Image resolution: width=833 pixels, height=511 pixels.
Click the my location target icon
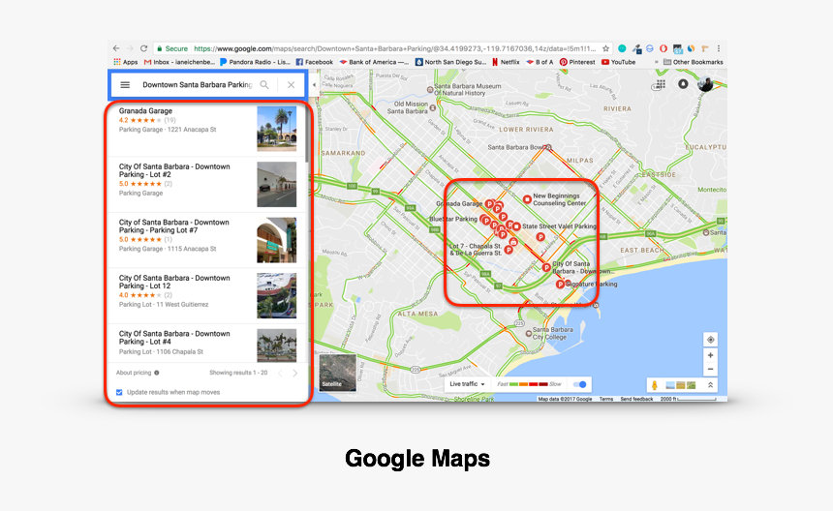[710, 340]
